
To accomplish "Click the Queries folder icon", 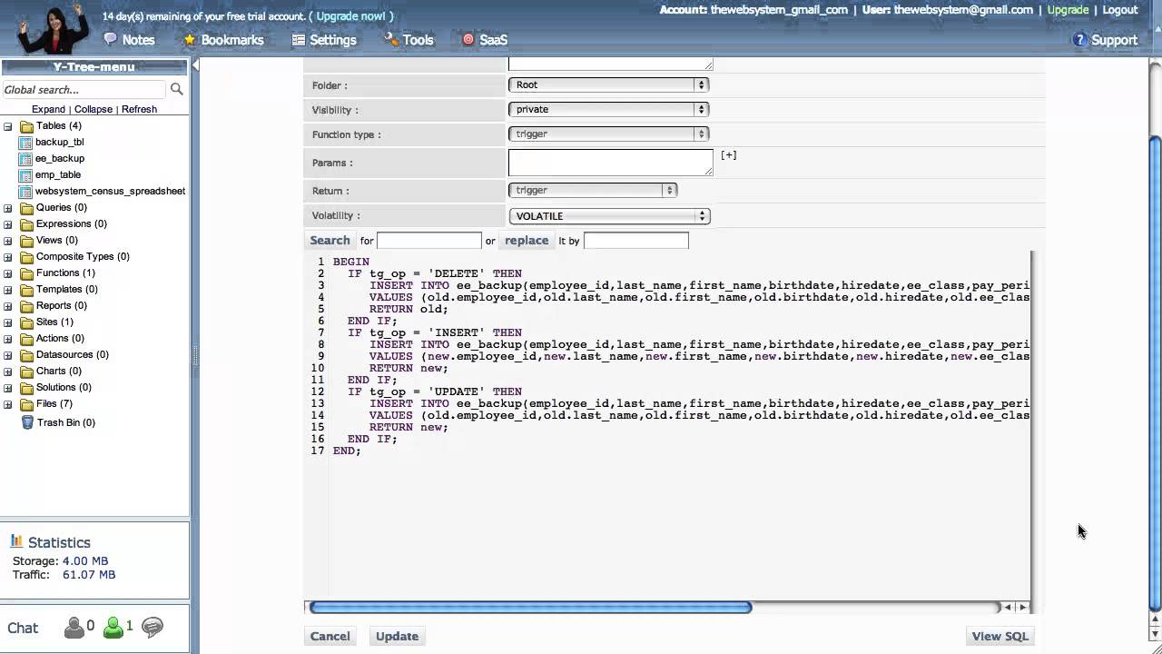I will click(x=27, y=208).
